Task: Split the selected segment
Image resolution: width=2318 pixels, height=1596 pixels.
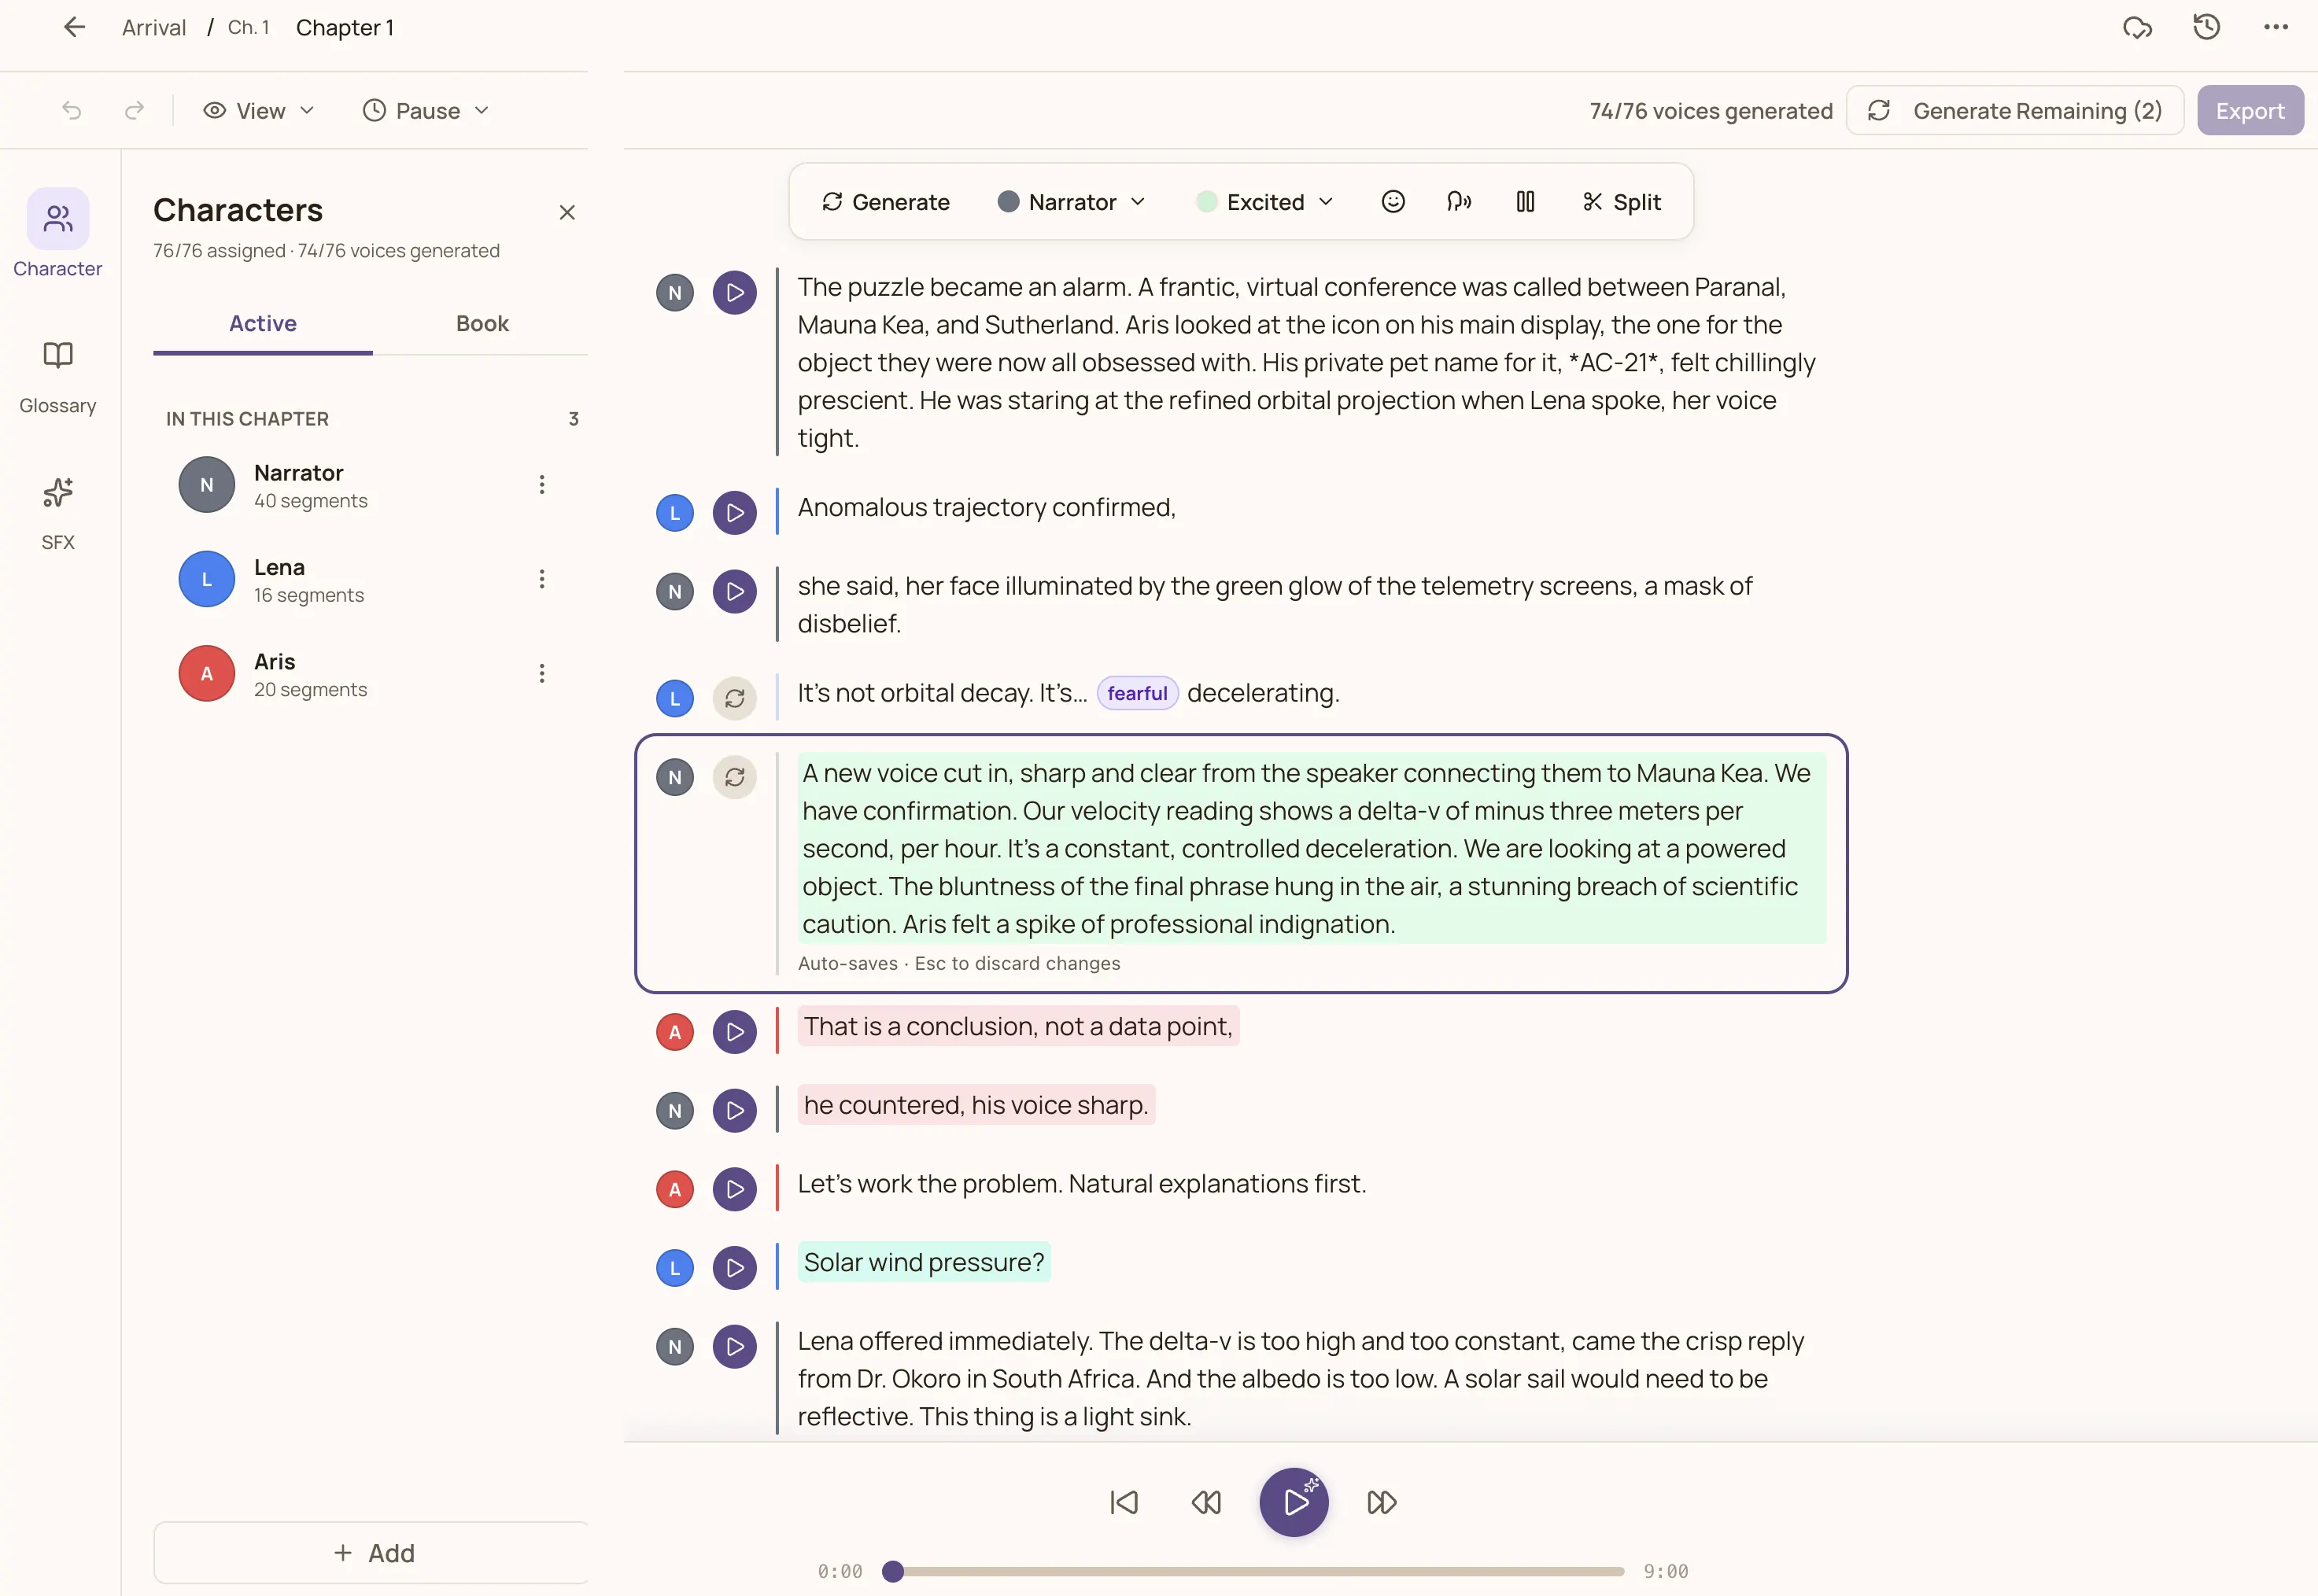Action: click(x=1621, y=202)
